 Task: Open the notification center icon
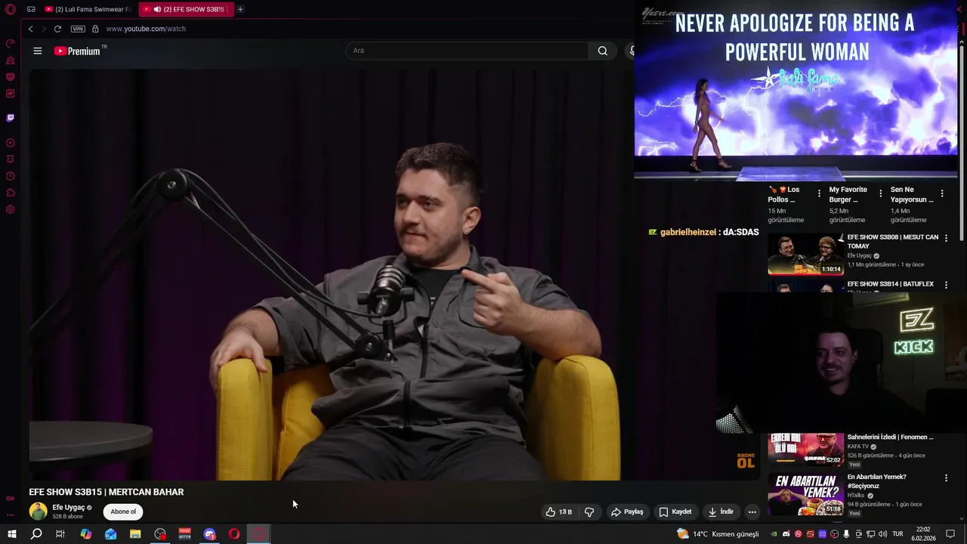coord(950,534)
